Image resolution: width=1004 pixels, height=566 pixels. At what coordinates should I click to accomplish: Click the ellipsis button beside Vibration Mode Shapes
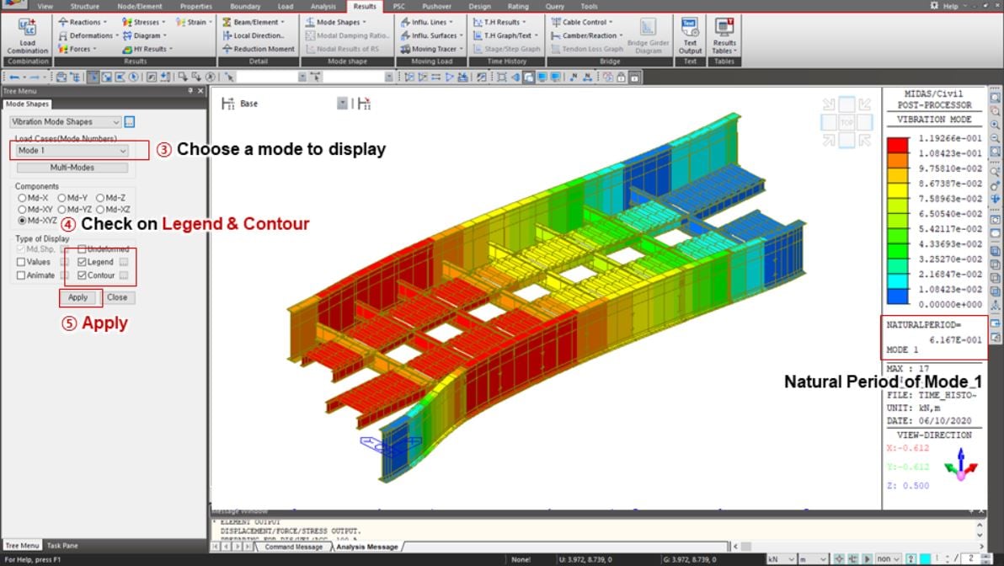coord(130,121)
